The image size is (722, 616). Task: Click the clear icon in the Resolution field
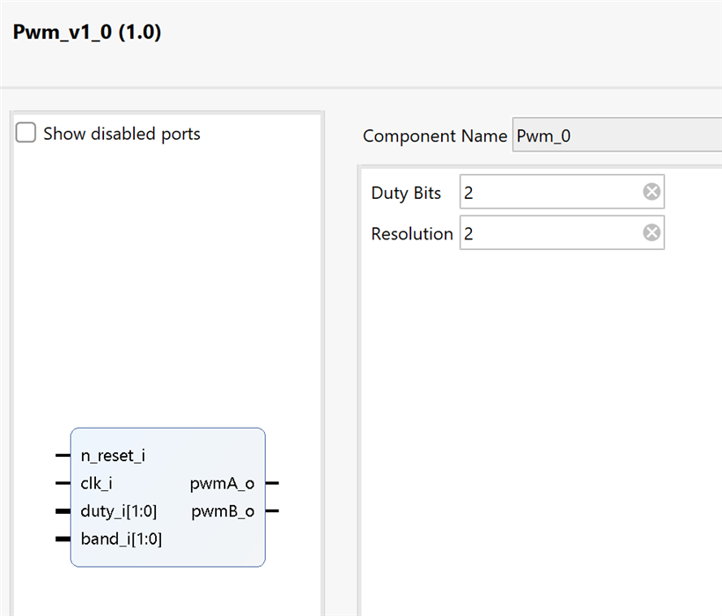[651, 233]
